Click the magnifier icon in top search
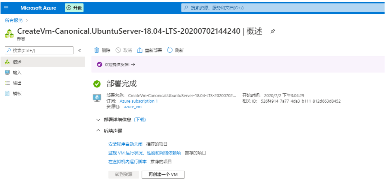The height and width of the screenshot is (189, 386). click(186, 8)
